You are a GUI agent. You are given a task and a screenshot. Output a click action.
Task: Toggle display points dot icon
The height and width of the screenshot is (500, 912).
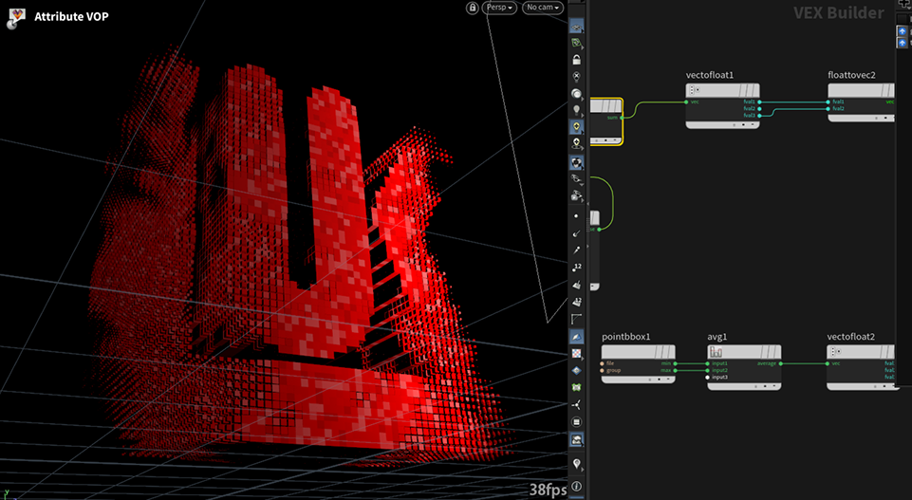576,216
